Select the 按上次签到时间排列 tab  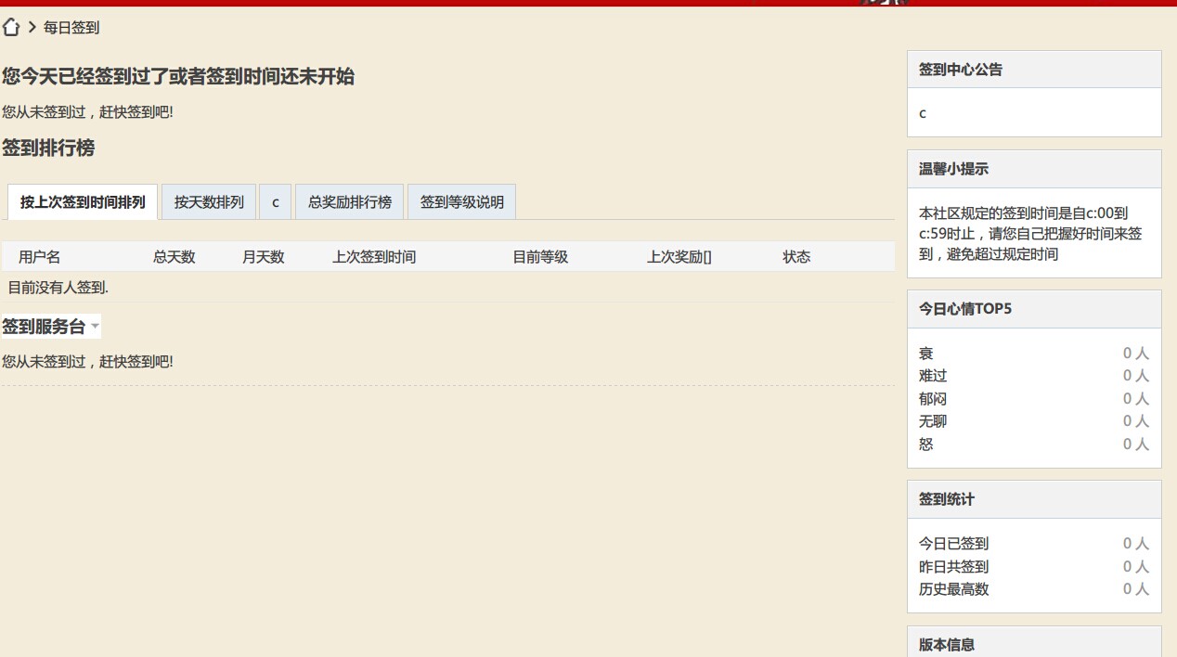81,201
